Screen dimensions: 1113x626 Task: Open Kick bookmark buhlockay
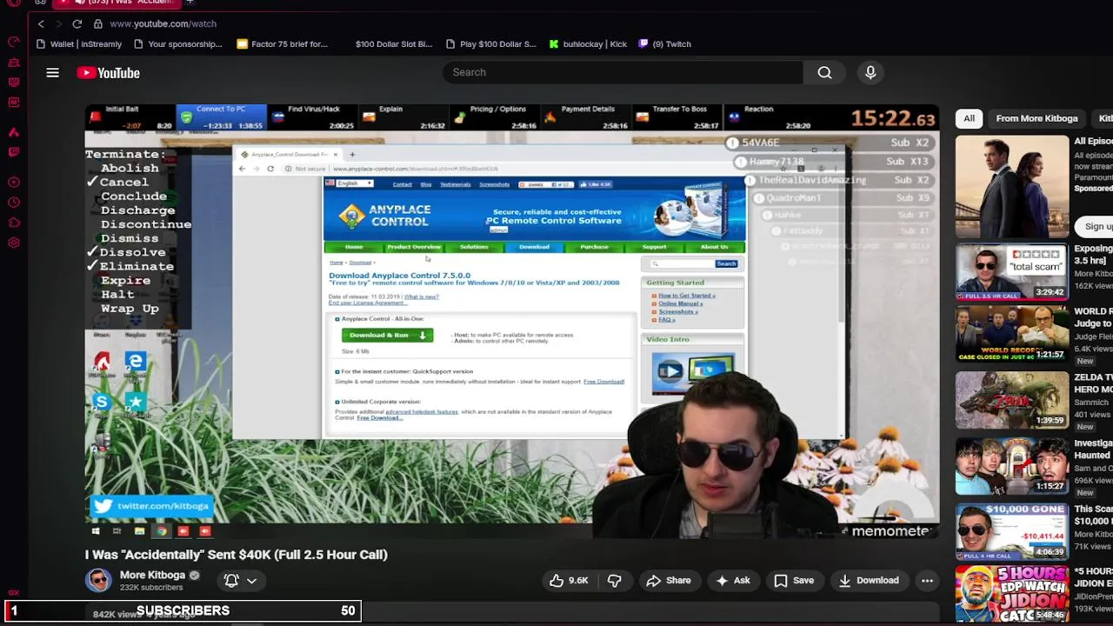588,43
